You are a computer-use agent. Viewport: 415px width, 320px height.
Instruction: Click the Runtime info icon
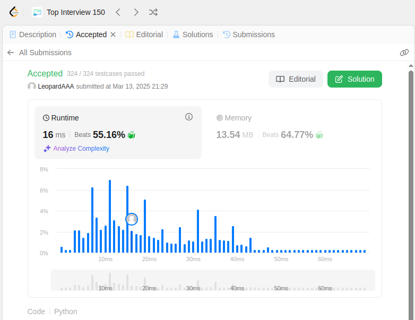[x=189, y=117]
